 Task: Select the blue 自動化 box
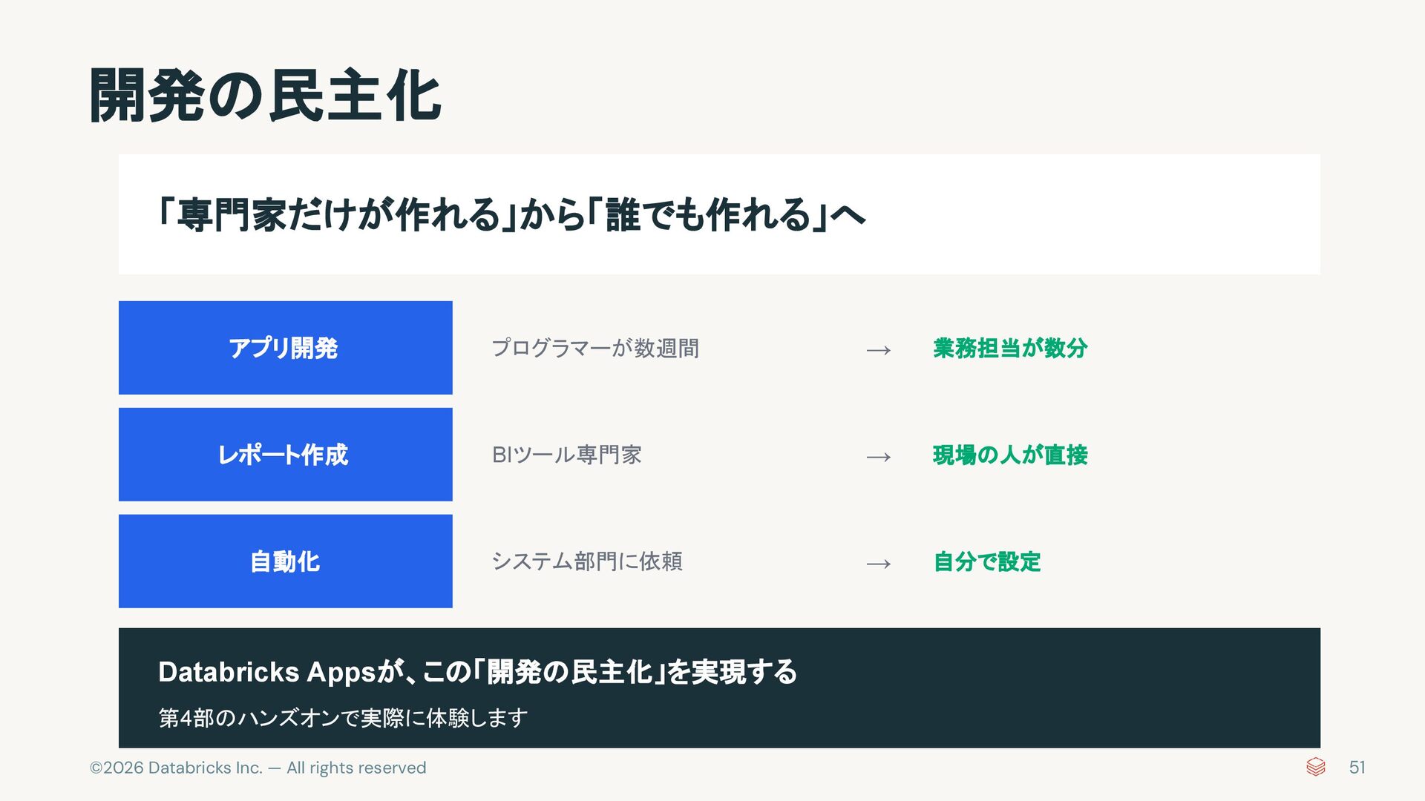pos(285,561)
